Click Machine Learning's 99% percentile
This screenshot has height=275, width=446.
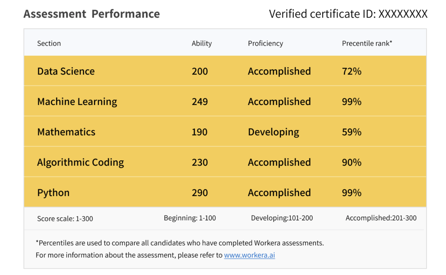point(352,101)
